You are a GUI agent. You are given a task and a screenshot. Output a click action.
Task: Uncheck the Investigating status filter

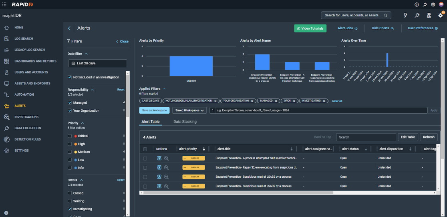click(70, 209)
